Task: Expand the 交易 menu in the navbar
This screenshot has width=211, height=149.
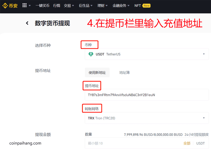Action: 69,6
